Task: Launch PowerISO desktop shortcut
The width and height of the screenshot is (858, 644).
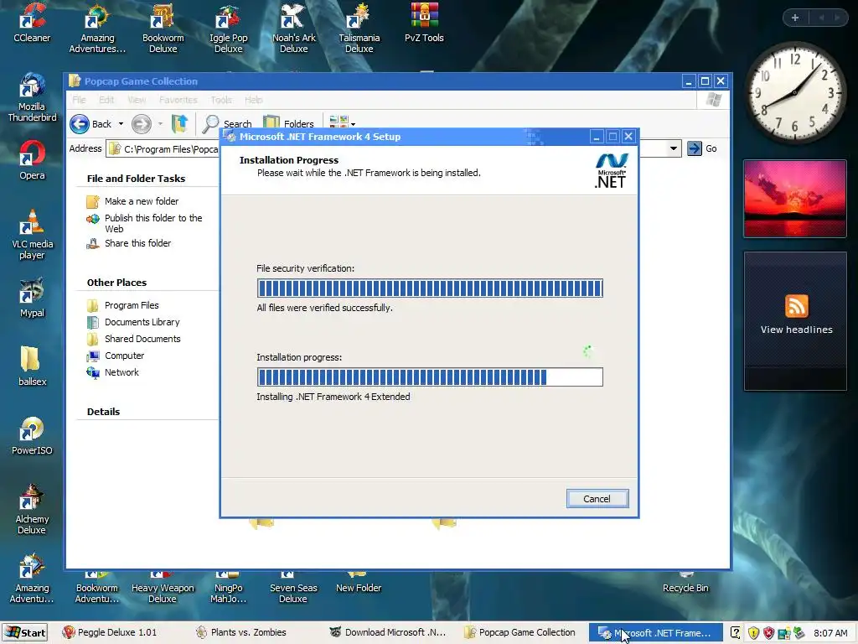Action: pyautogui.click(x=32, y=436)
